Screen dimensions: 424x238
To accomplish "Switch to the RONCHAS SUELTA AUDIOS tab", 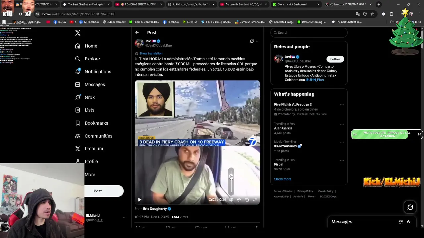I will coord(139,4).
